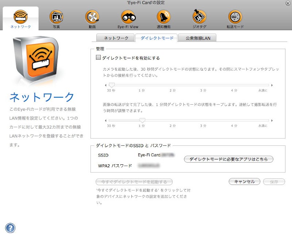Click the SSID field label

click(103, 155)
